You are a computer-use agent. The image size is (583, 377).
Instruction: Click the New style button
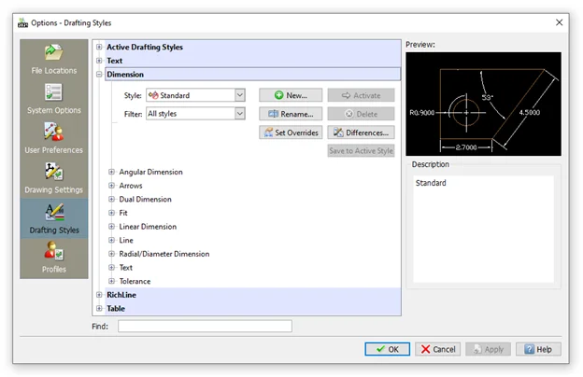[291, 95]
